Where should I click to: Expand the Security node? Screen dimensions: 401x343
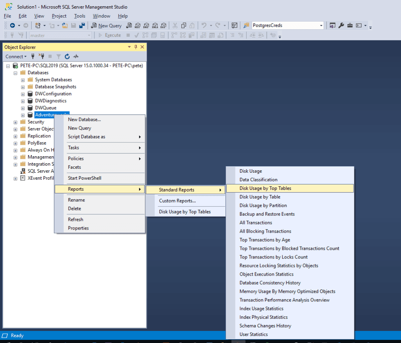15,122
